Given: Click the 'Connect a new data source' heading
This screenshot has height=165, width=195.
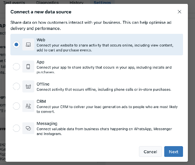Looking at the screenshot, I should (x=41, y=12).
